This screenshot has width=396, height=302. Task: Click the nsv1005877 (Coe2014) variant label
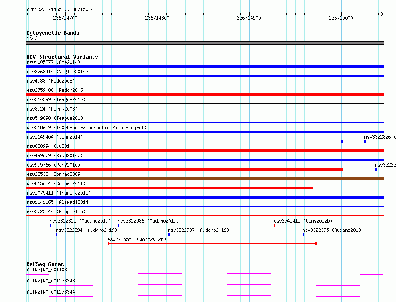pos(53,62)
